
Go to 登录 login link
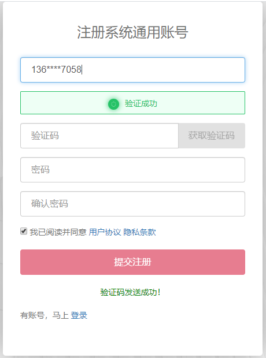(79, 315)
